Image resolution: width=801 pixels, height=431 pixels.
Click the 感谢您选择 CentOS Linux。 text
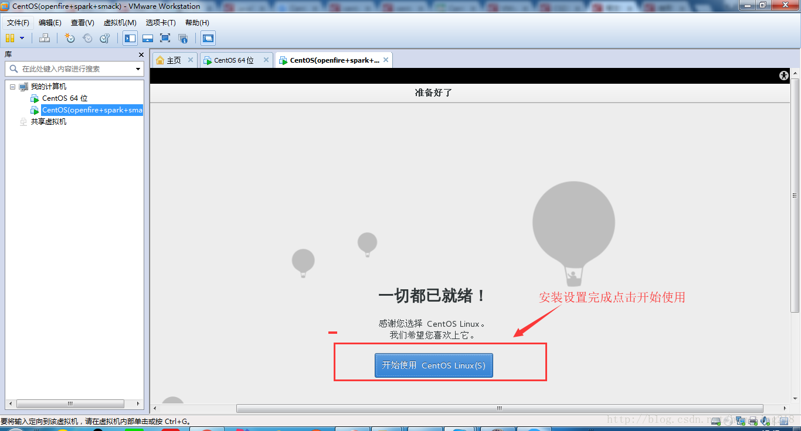click(x=433, y=324)
